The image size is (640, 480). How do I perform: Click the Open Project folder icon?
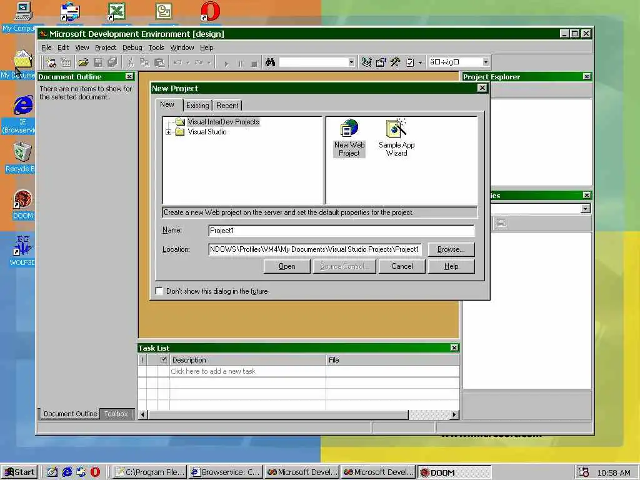pos(83,62)
